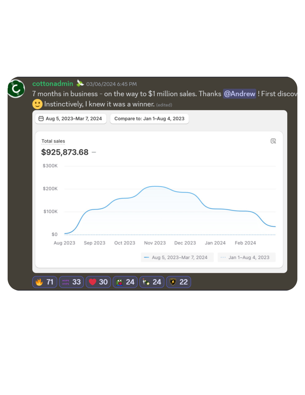Toggle the fire reaction showing 71
The width and height of the screenshot is (305, 395).
(45, 282)
